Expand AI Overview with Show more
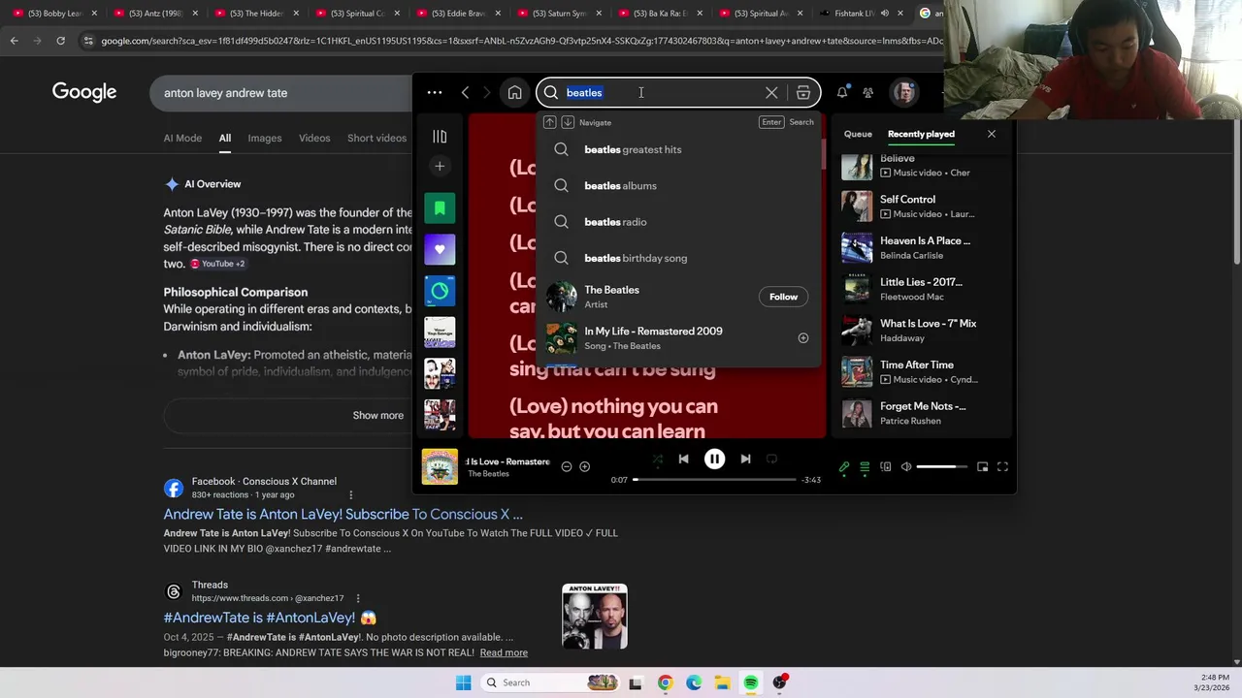 click(x=377, y=416)
